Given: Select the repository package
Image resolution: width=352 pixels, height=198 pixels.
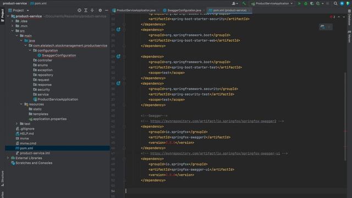Looking at the screenshot, I should click(x=43, y=75).
